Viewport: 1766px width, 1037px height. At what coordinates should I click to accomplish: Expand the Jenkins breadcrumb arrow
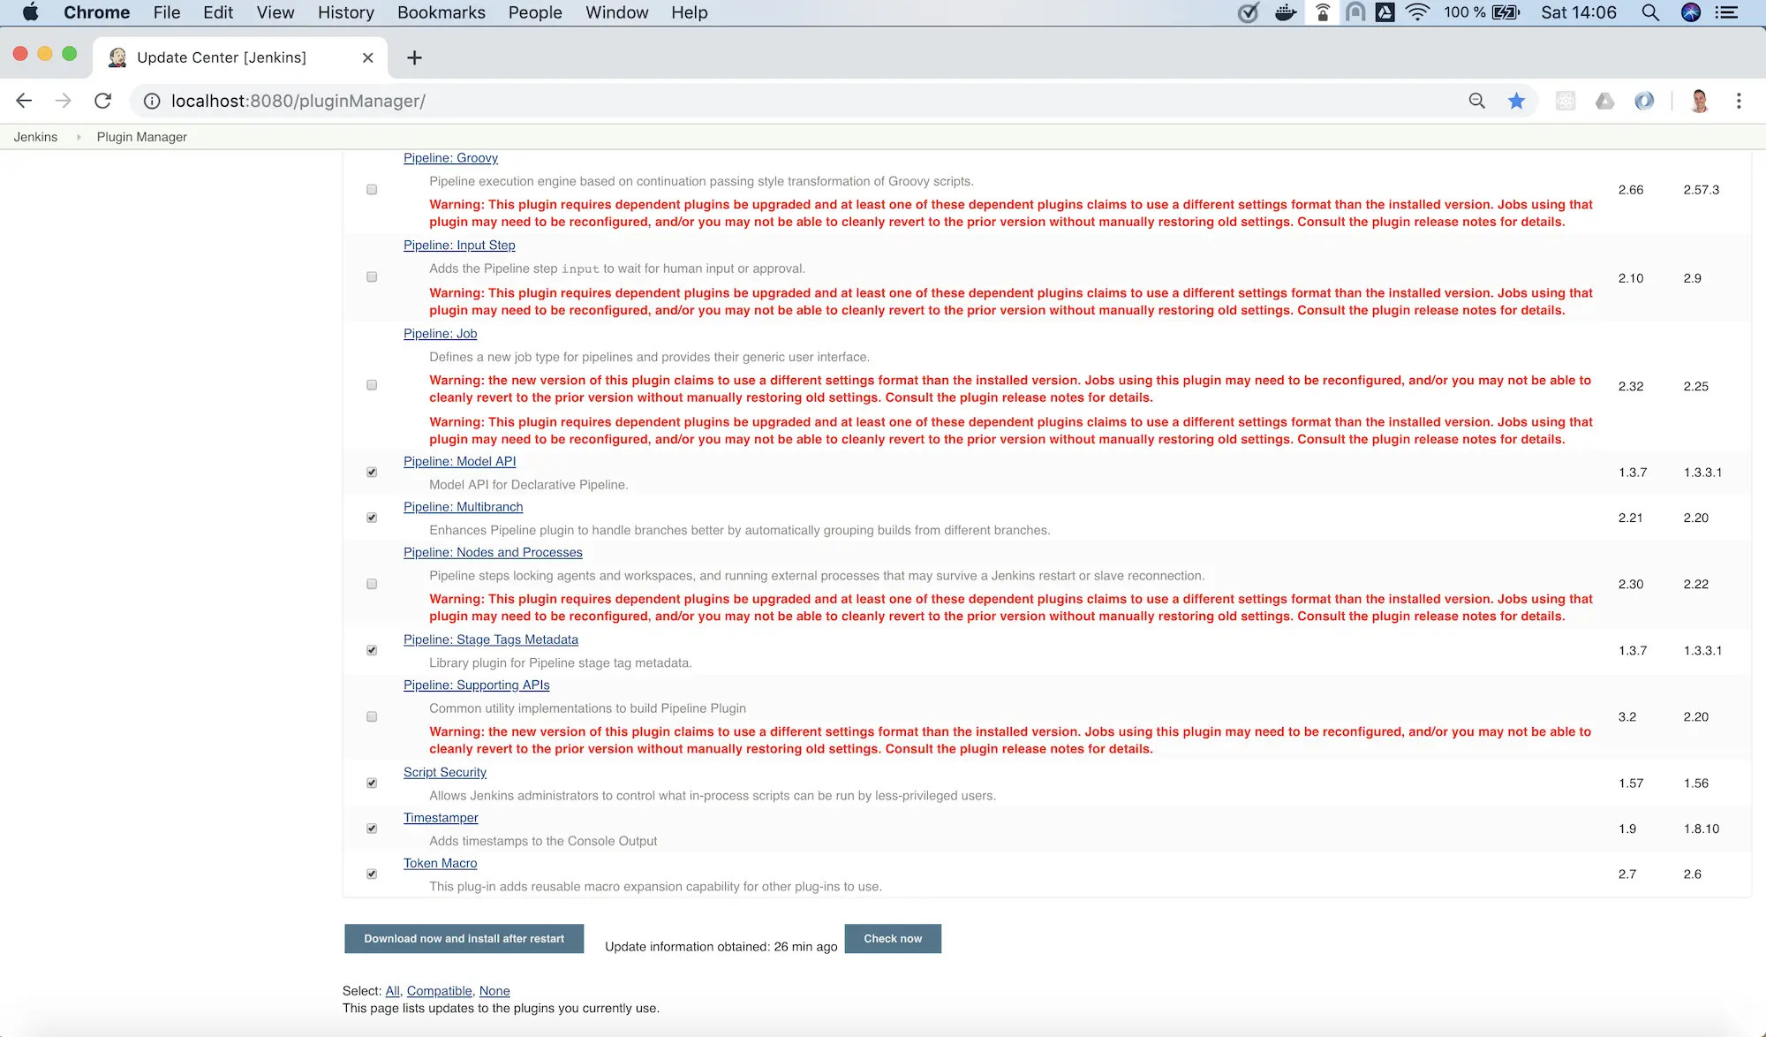coord(79,137)
